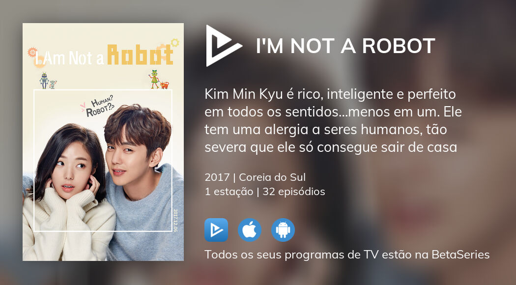
Task: Click the Kim Min Kyu synopsis text
Action: (x=333, y=121)
